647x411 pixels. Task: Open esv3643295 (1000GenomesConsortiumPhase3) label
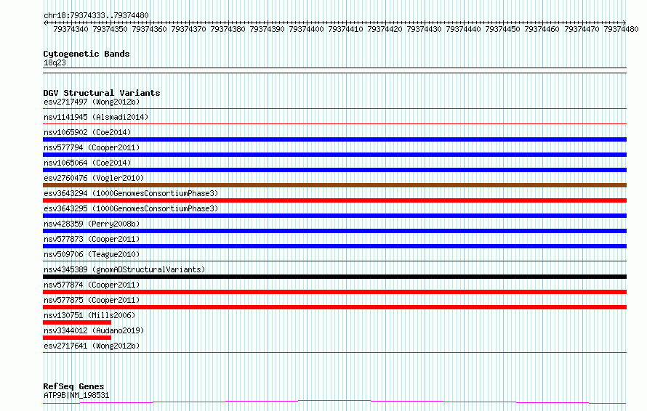pos(131,208)
